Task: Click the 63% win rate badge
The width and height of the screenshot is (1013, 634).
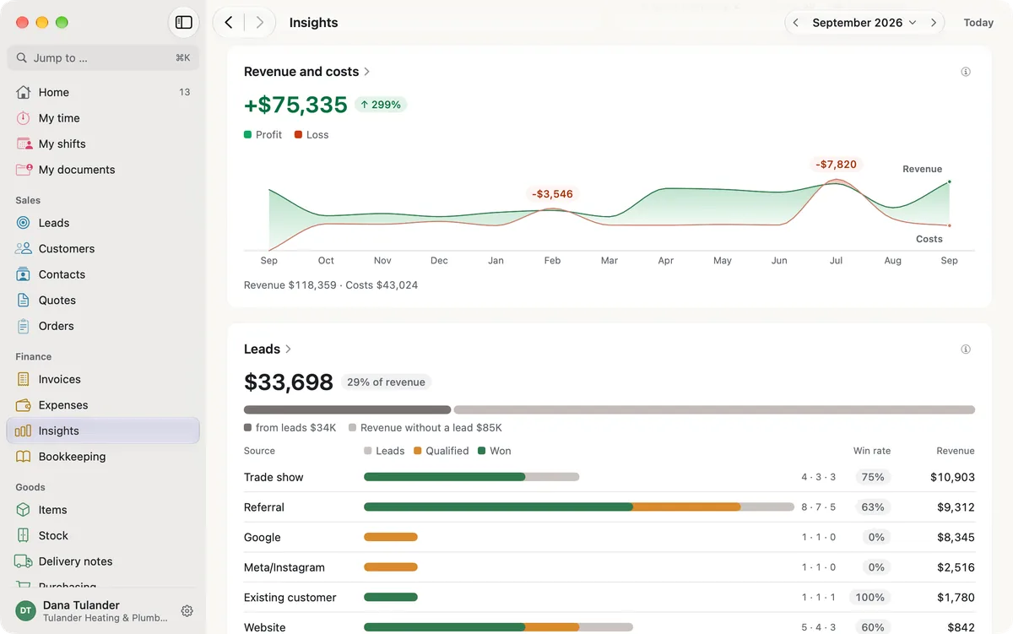Action: click(873, 507)
